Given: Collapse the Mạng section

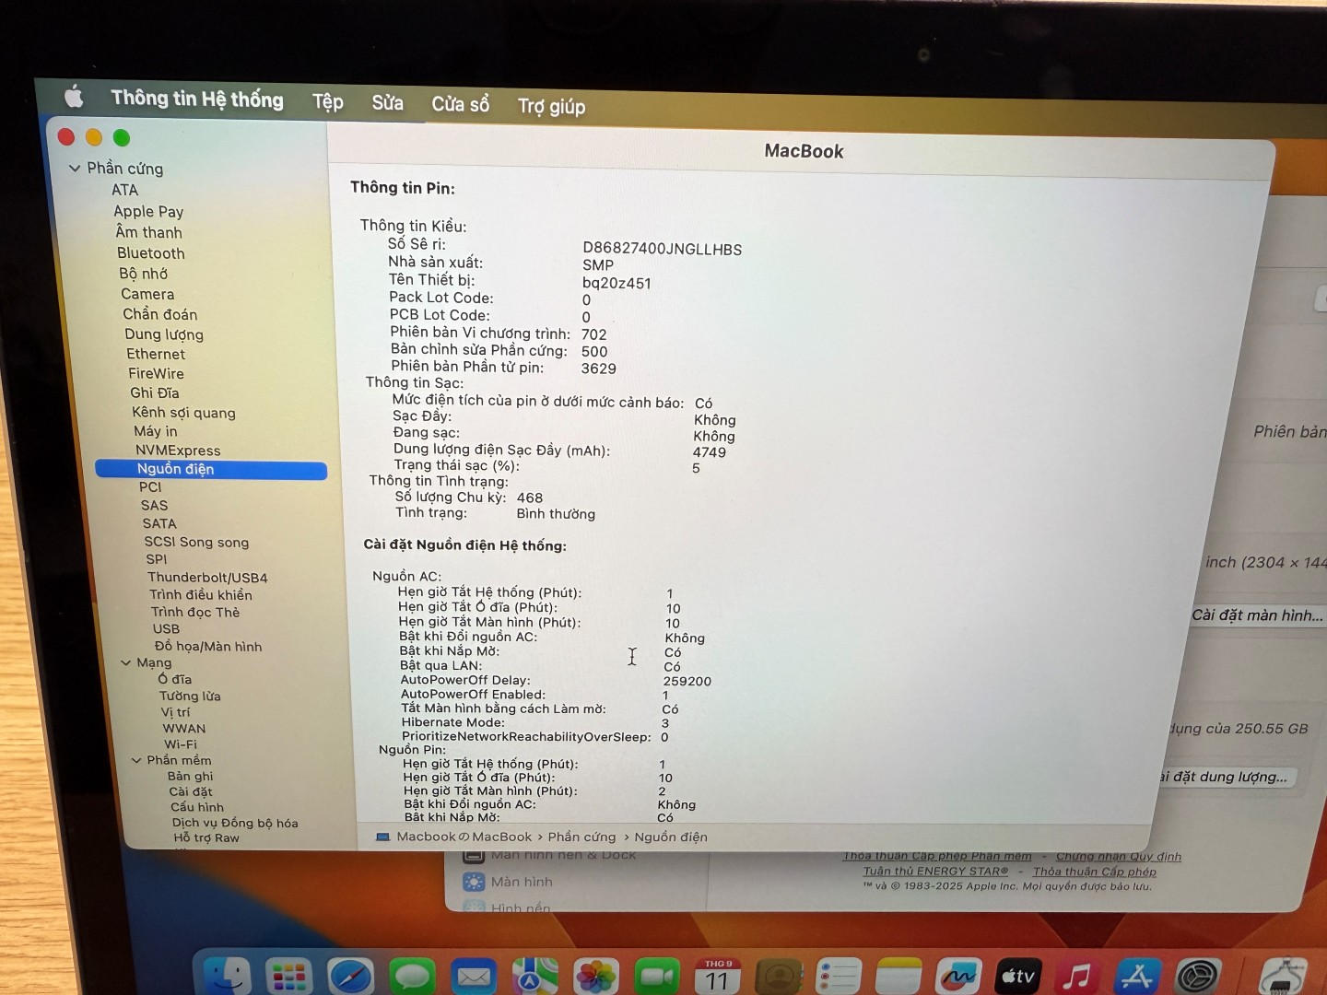Looking at the screenshot, I should point(125,662).
